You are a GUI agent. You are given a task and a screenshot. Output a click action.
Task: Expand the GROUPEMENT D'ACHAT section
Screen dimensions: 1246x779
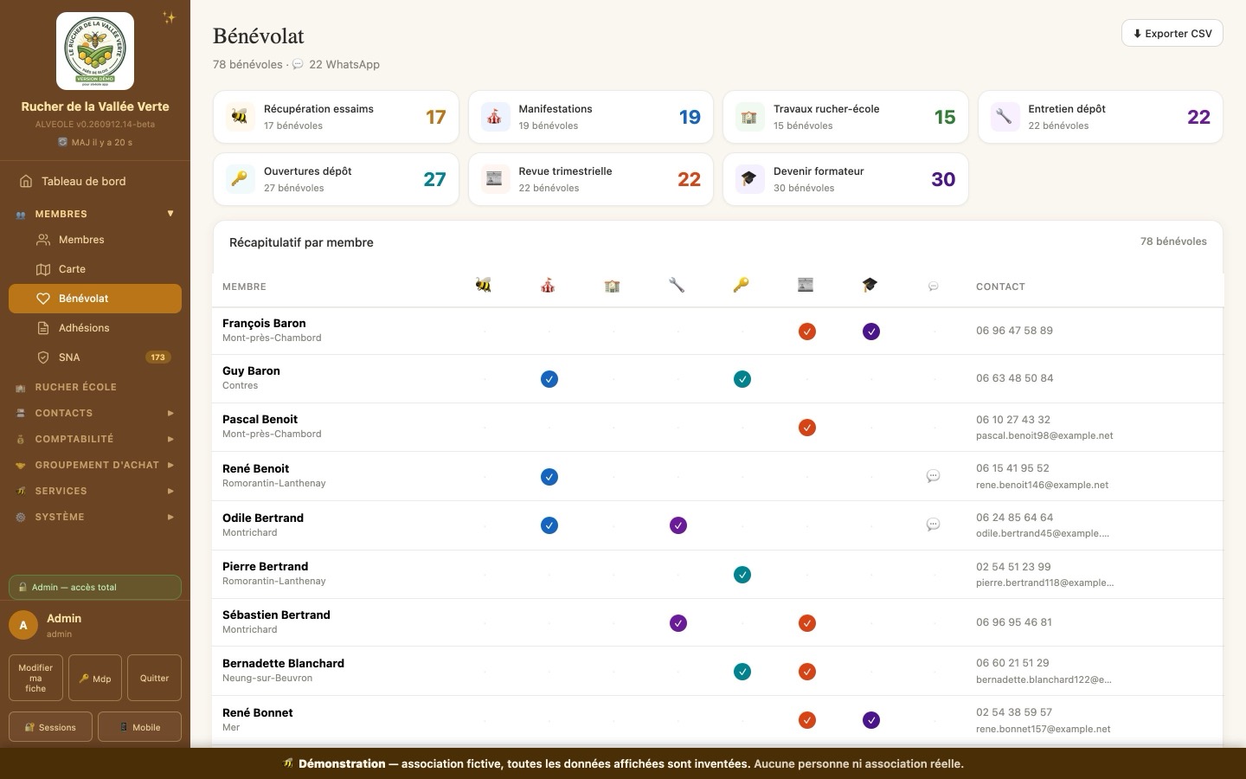[x=95, y=465]
